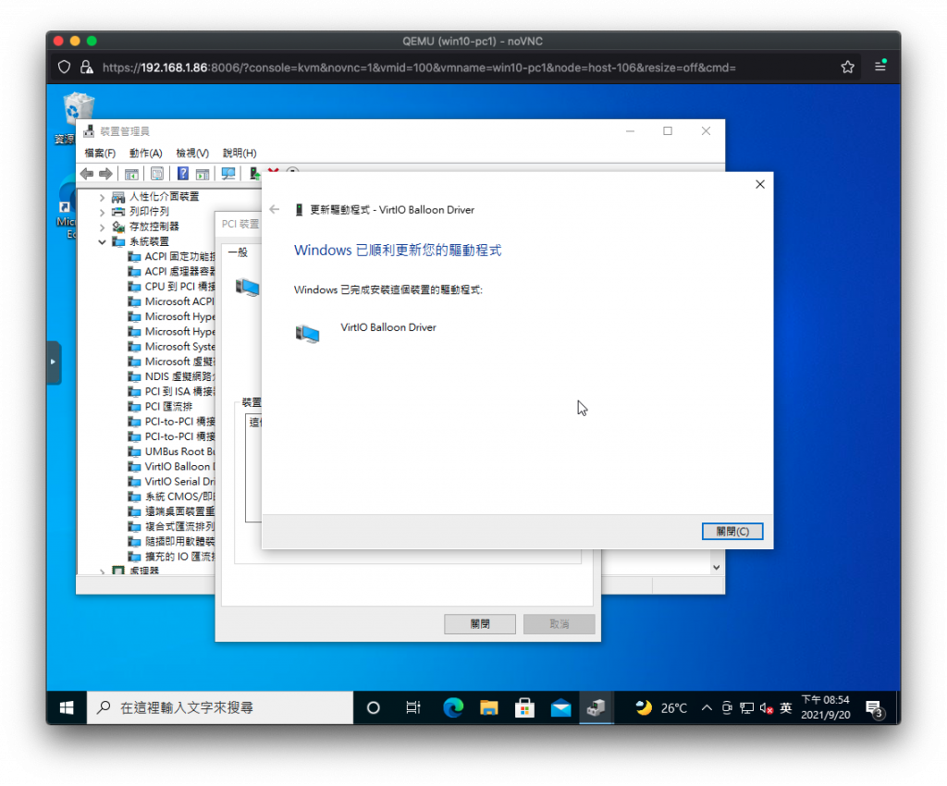Click 關閉 button in PCI properties dialog

[x=480, y=624]
